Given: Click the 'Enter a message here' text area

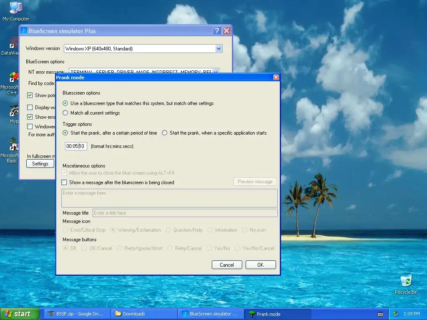Looking at the screenshot, I should [x=169, y=198].
